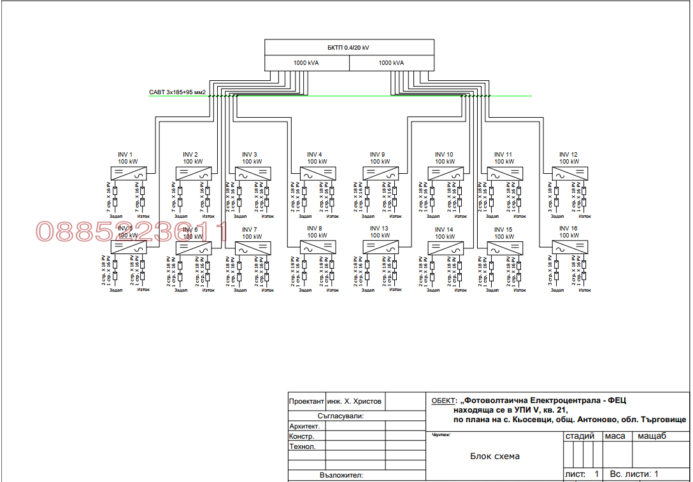Click the INV 1 inverter symbol
The width and height of the screenshot is (693, 482).
tap(129, 173)
